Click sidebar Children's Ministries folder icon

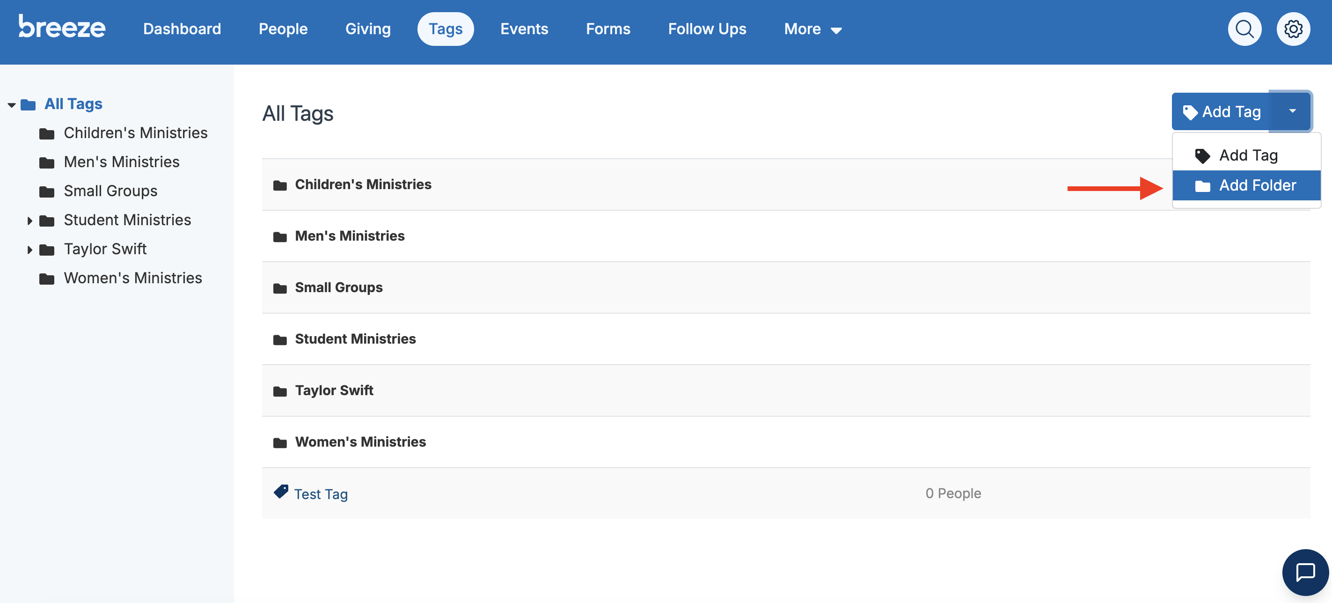click(46, 134)
